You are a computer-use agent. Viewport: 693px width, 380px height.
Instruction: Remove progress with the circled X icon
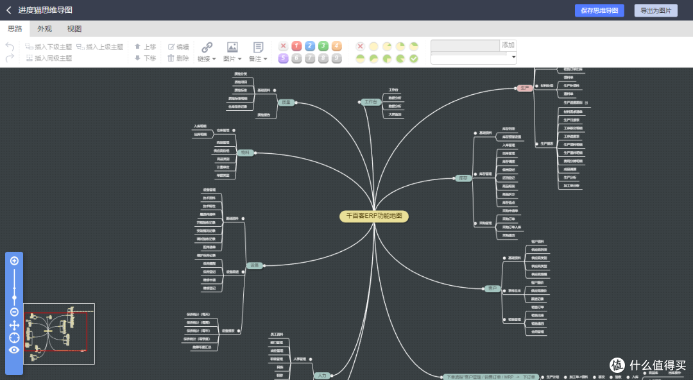point(360,46)
